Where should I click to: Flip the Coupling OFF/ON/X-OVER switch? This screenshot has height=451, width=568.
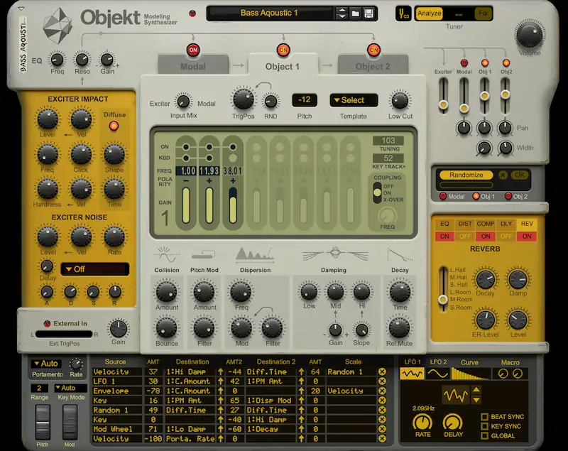click(377, 192)
